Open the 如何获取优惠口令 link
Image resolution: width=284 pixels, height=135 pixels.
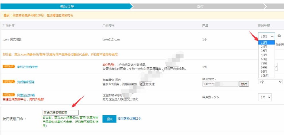(x=129, y=119)
